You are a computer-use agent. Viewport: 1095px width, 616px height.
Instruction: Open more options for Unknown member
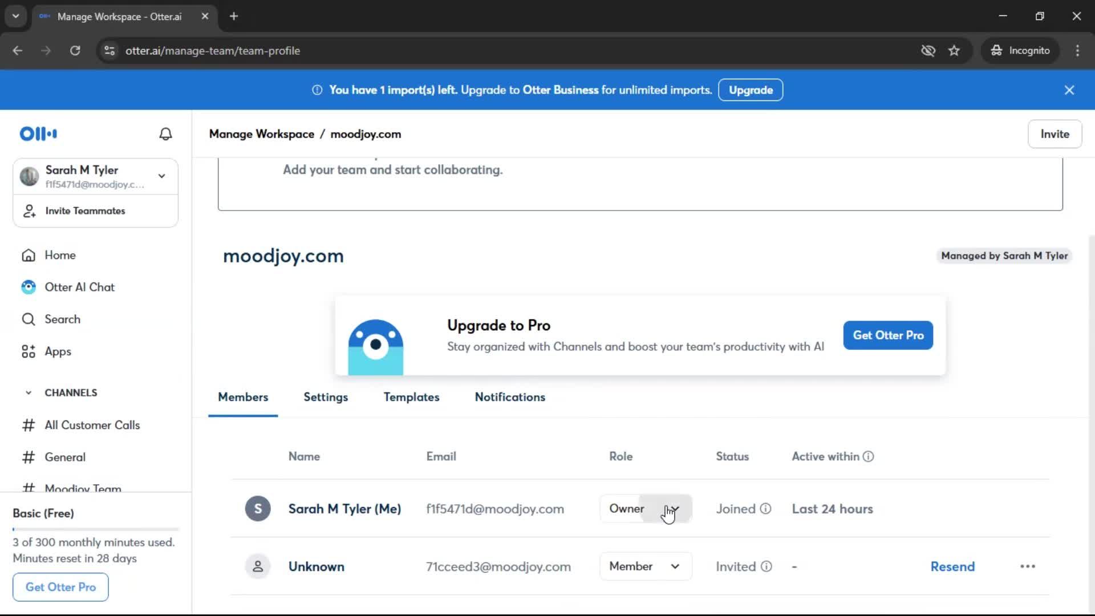coord(1028,566)
